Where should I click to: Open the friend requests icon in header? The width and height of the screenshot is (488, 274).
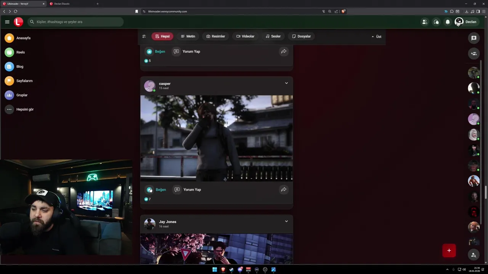pyautogui.click(x=424, y=22)
